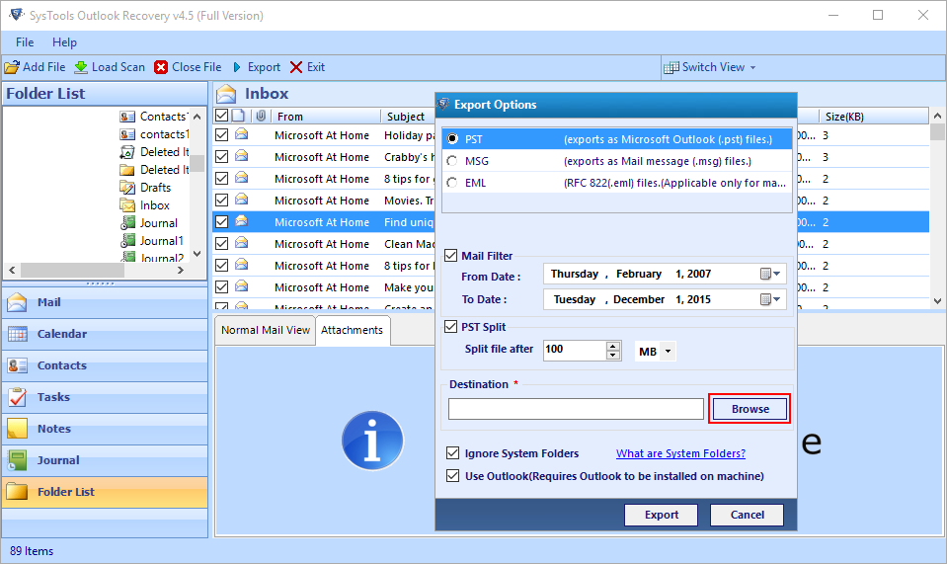Select the Journal1 folder in tree

click(x=161, y=241)
